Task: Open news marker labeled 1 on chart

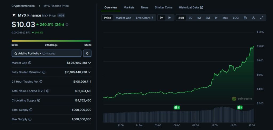Action: click(x=240, y=108)
